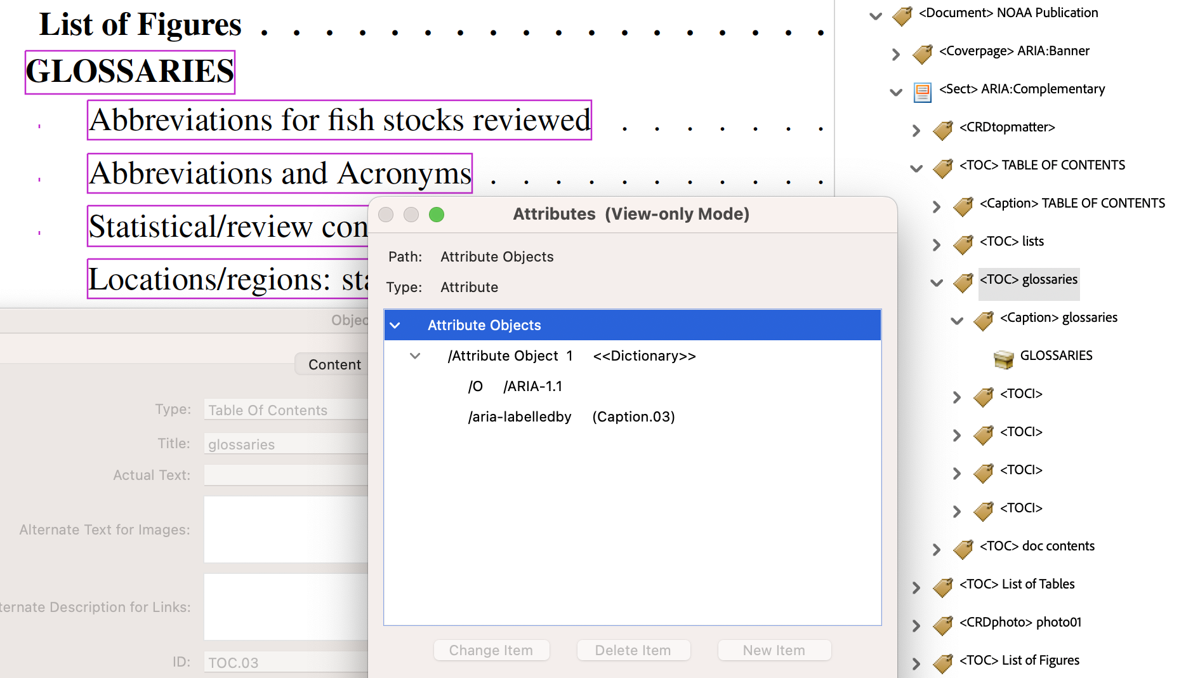Click the CRDtopmatter tag icon
The image size is (1193, 678).
(942, 130)
